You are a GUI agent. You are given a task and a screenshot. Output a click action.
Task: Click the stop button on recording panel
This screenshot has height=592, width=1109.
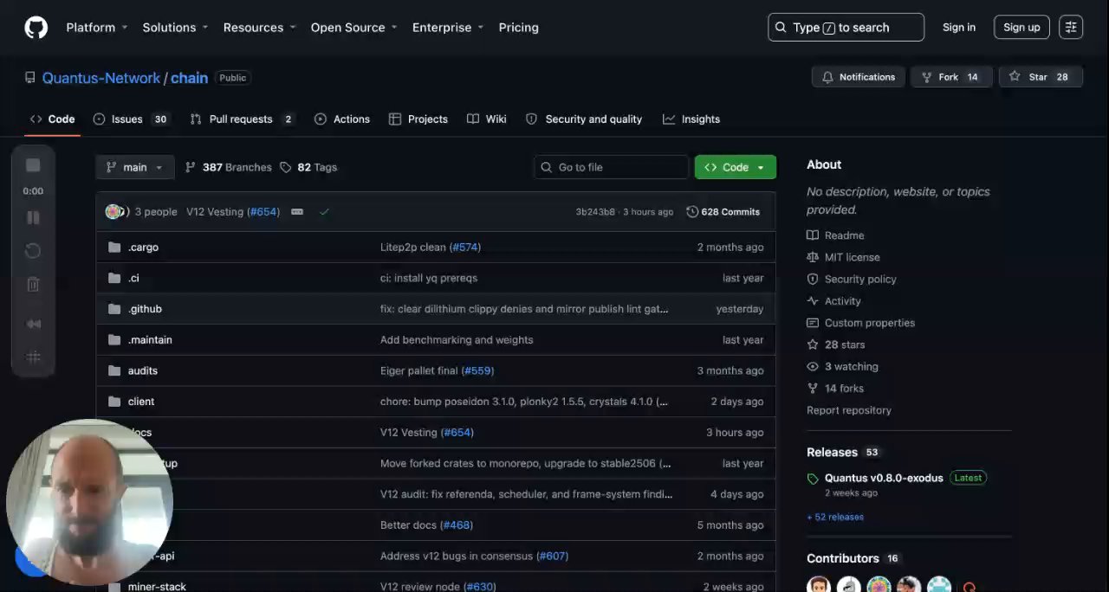[33, 165]
